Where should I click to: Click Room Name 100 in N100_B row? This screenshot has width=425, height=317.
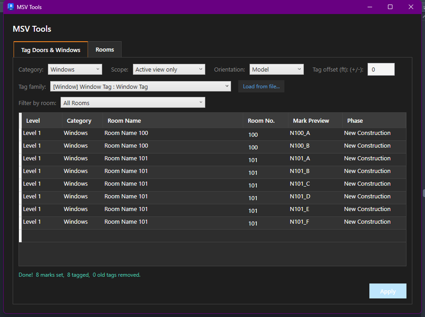point(126,146)
